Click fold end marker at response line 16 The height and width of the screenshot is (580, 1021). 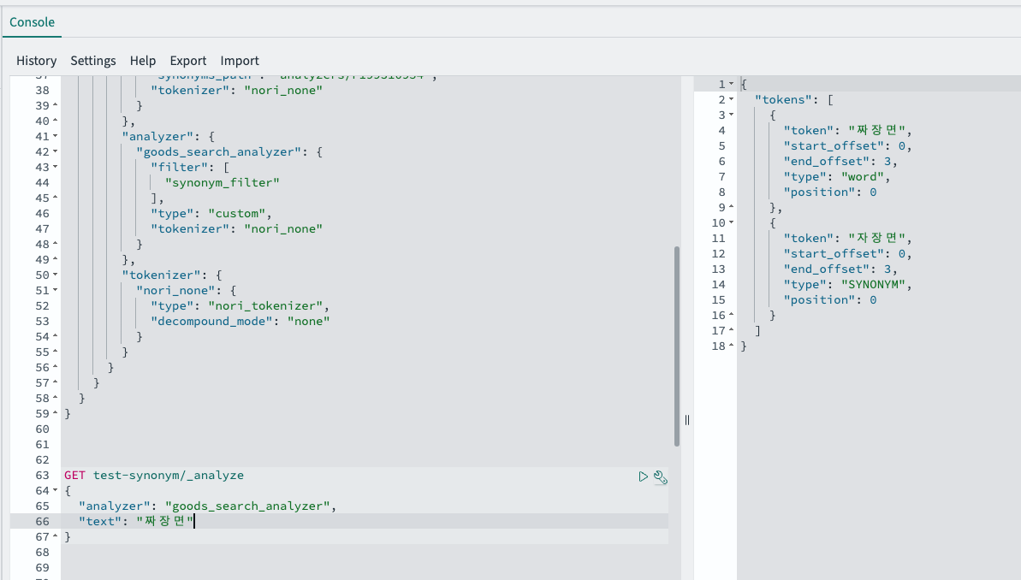(731, 315)
